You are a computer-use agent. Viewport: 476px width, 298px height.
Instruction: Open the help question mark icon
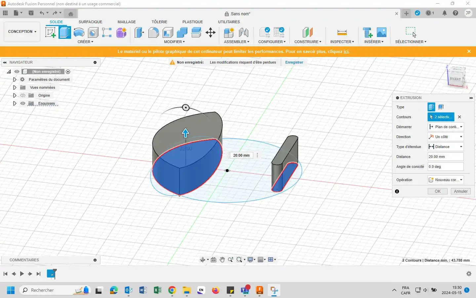click(456, 13)
